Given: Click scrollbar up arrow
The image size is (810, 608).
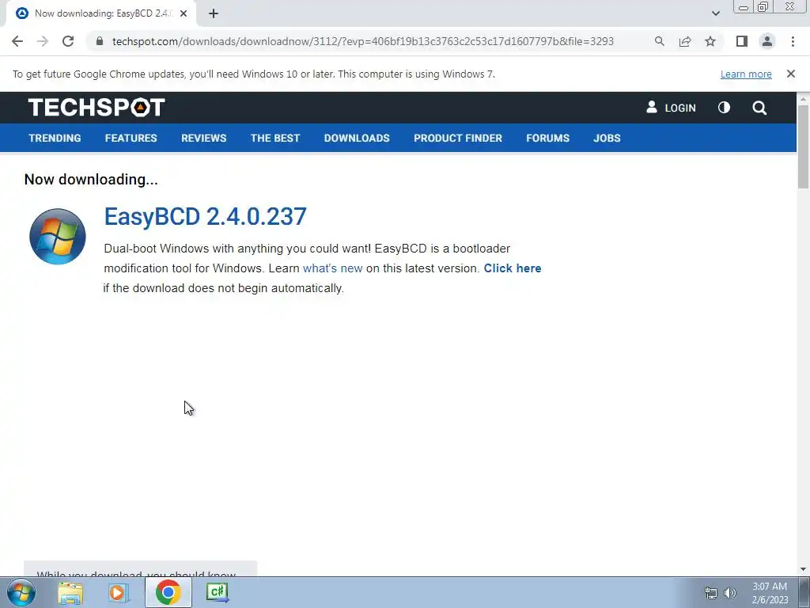Looking at the screenshot, I should 803,98.
